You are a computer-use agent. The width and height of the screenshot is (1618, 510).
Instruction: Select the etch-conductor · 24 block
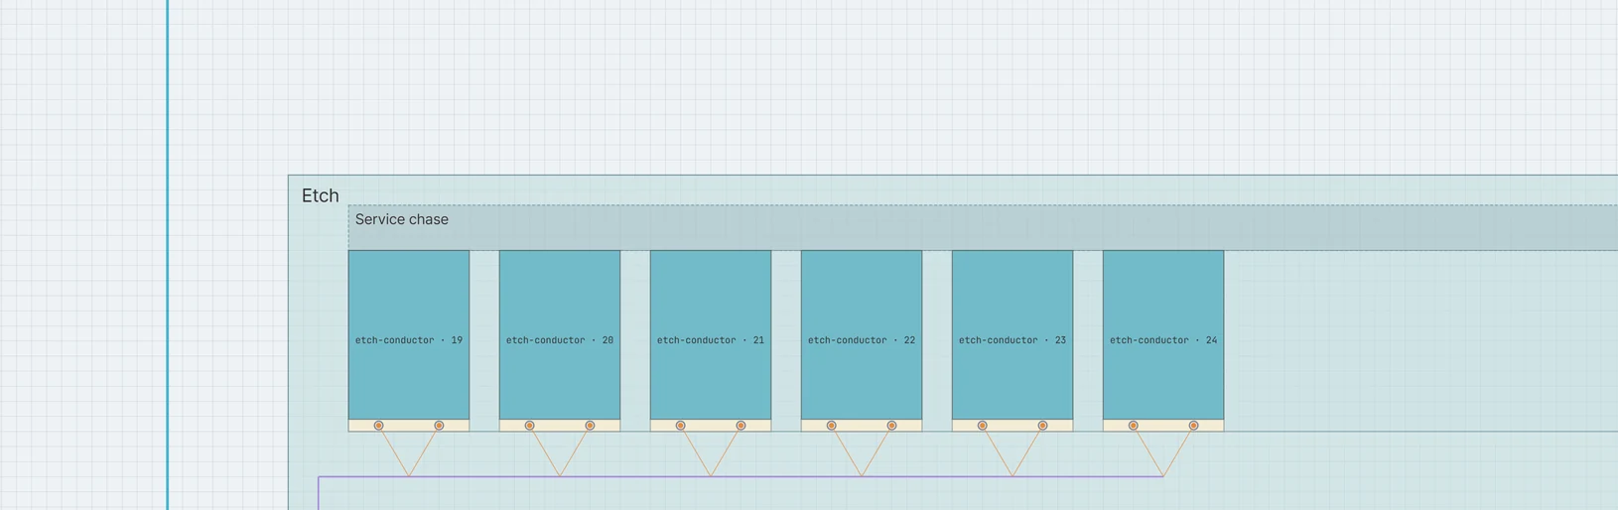(1163, 334)
